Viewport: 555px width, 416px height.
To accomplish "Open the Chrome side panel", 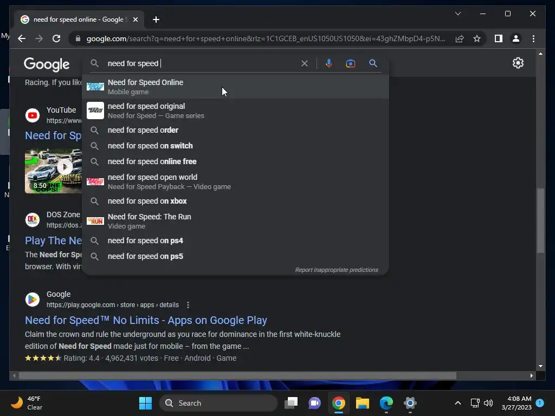I will 499,38.
